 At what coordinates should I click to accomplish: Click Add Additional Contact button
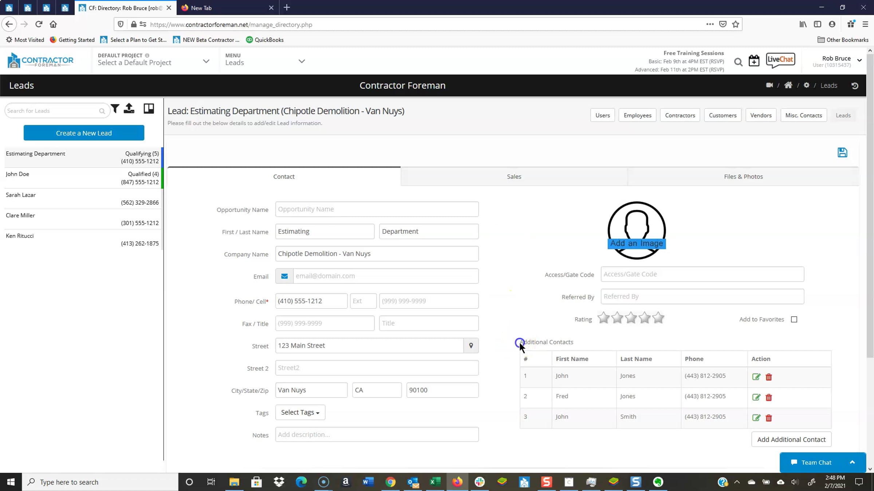pyautogui.click(x=791, y=439)
